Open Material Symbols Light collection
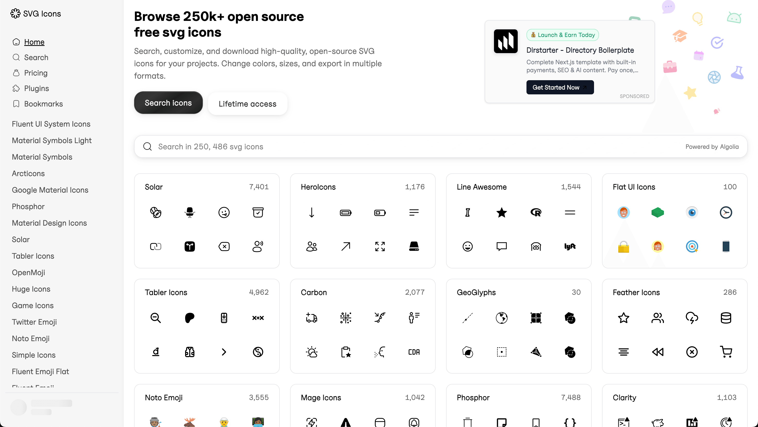The width and height of the screenshot is (758, 427). tap(52, 140)
